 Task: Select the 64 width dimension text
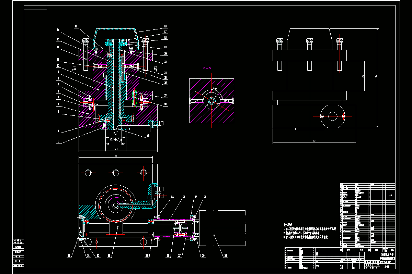pyautogui.click(x=116, y=148)
